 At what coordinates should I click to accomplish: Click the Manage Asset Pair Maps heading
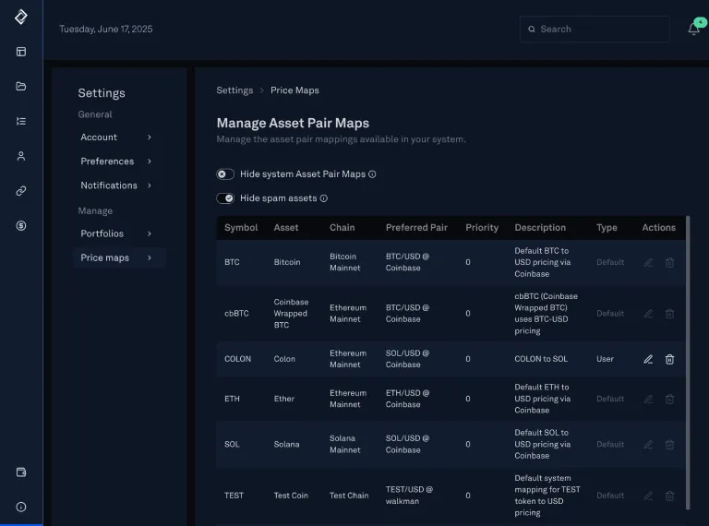293,123
